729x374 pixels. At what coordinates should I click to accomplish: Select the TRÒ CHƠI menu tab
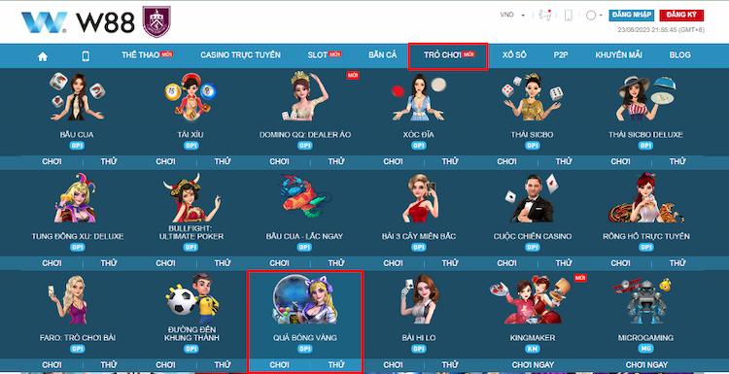(x=448, y=56)
